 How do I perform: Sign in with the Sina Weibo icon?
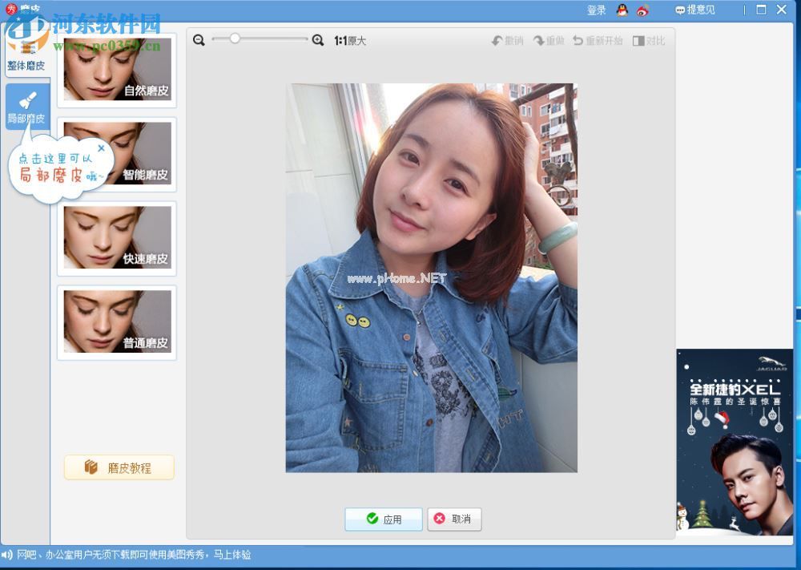click(643, 10)
